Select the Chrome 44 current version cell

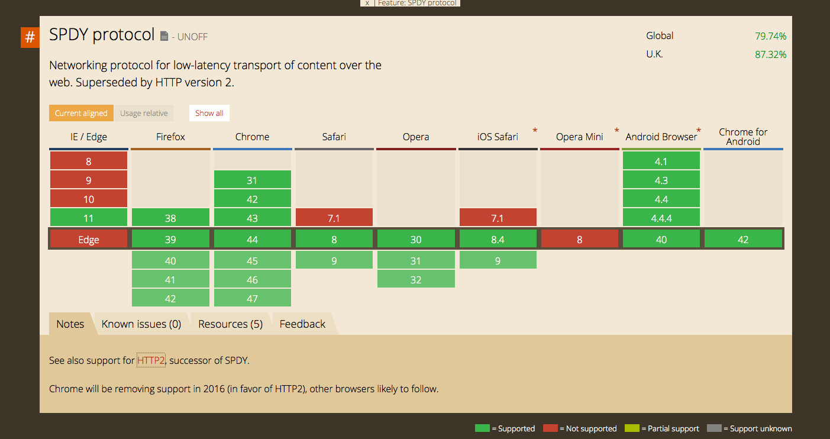coord(252,239)
